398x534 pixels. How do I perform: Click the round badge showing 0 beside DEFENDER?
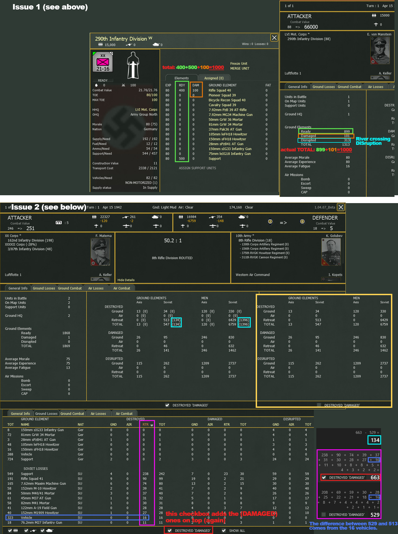coord(302,222)
